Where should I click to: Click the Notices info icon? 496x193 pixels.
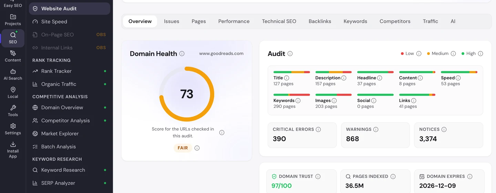click(x=444, y=129)
